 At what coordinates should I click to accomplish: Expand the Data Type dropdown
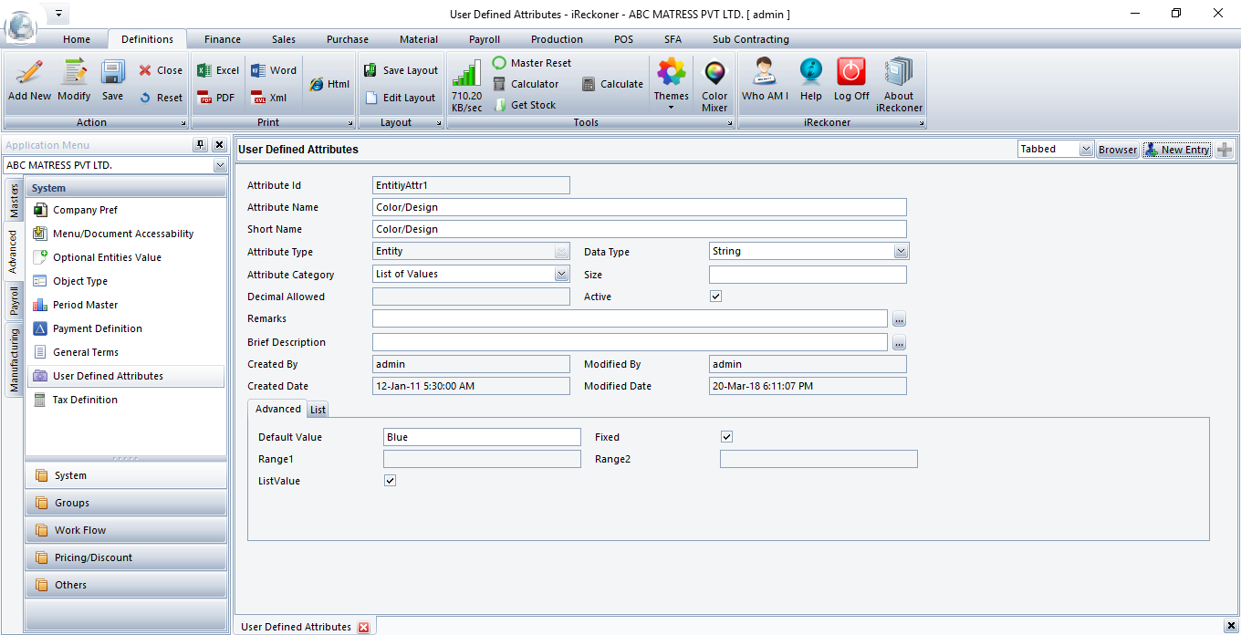[x=901, y=251]
